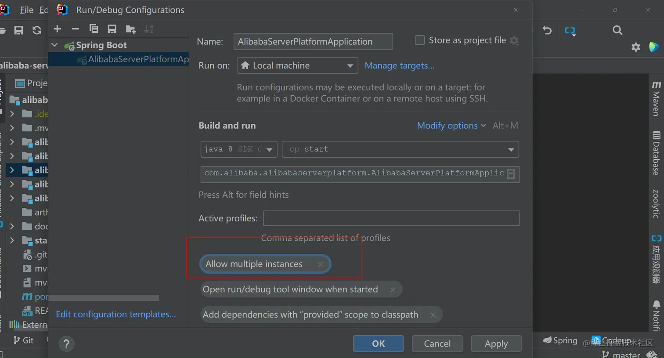Open the Spring tool window at bottom

point(560,340)
